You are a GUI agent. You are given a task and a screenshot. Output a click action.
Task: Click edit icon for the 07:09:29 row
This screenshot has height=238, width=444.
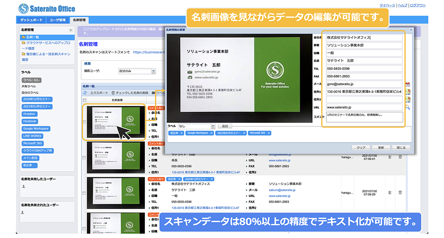tap(390, 193)
